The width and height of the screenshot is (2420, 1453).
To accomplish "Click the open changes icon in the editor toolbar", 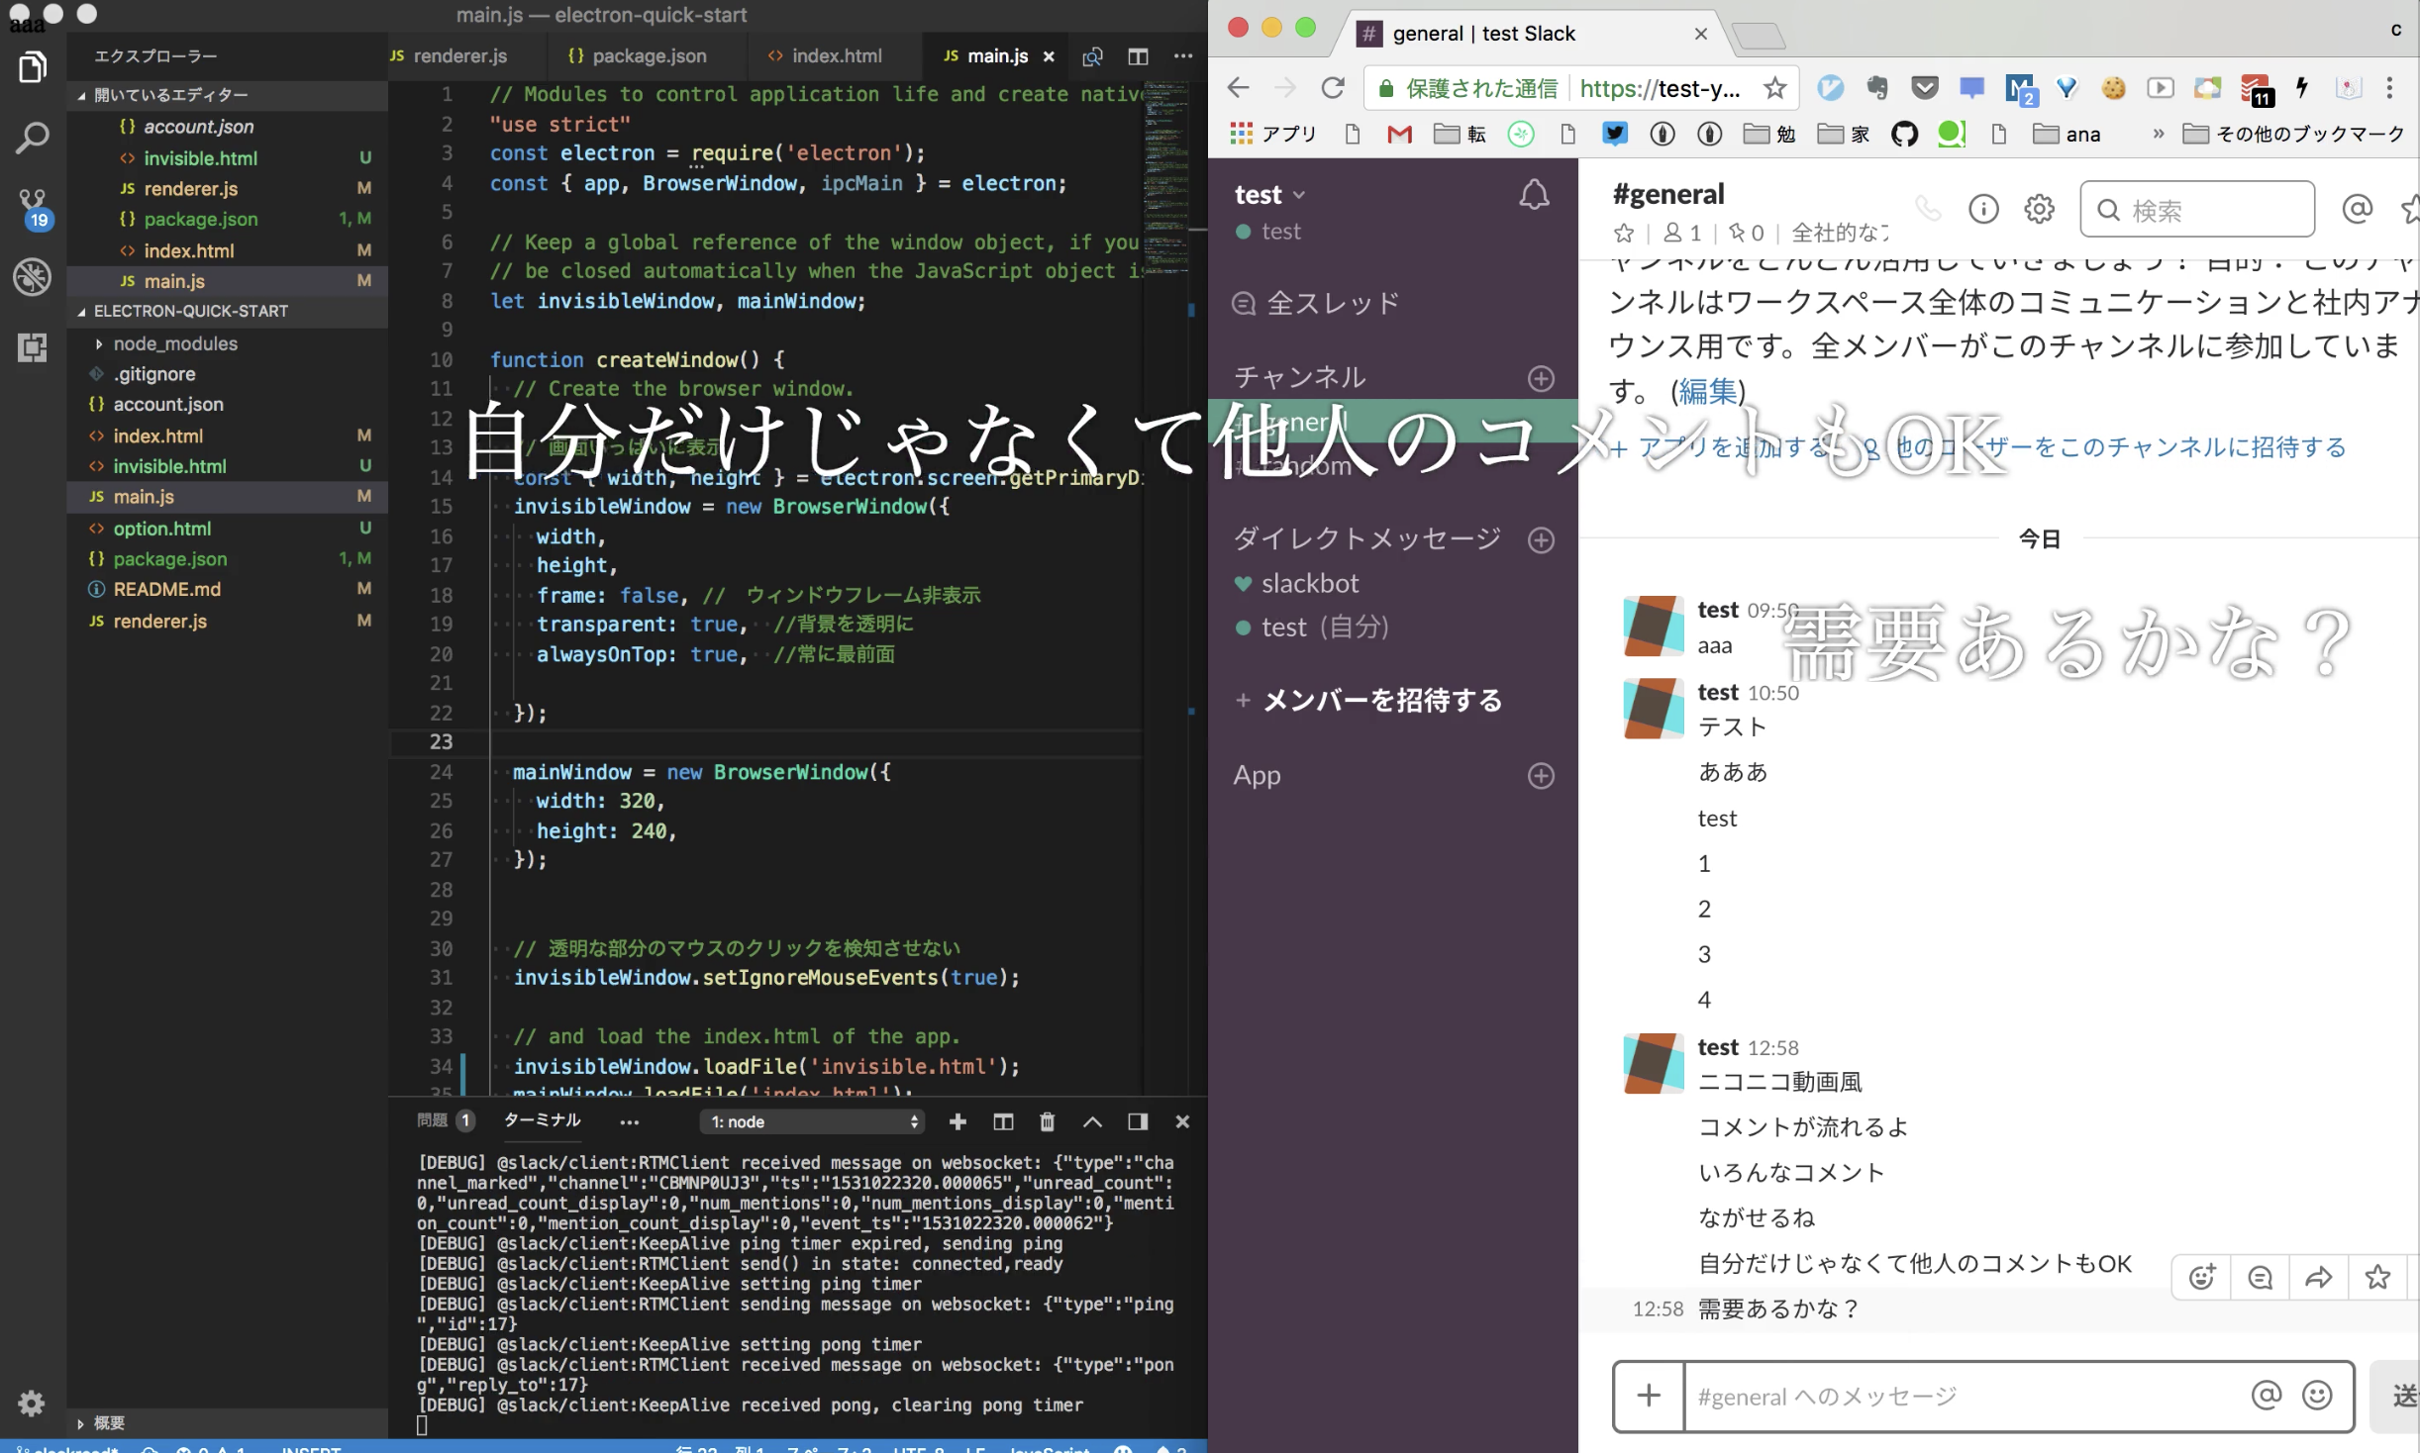I will 1092,56.
